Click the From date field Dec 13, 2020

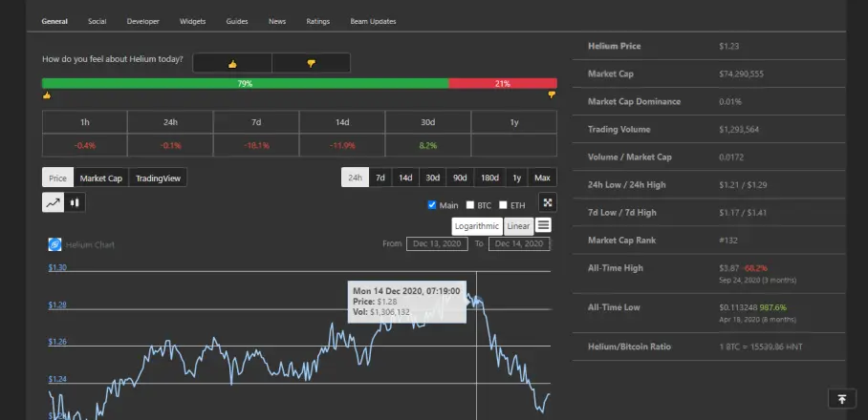pyautogui.click(x=437, y=243)
